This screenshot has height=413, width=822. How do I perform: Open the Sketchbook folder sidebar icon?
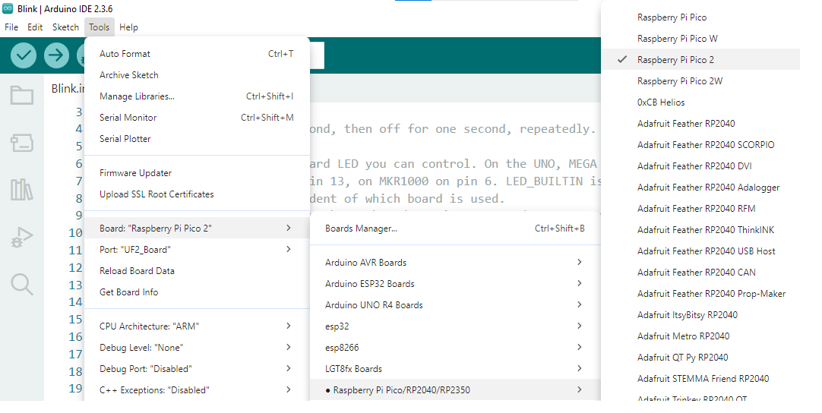pos(21,95)
